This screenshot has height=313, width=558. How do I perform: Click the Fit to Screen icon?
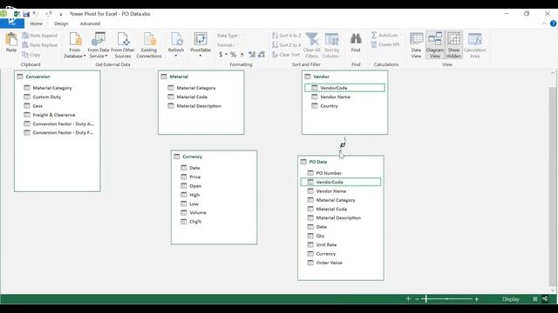(408, 299)
